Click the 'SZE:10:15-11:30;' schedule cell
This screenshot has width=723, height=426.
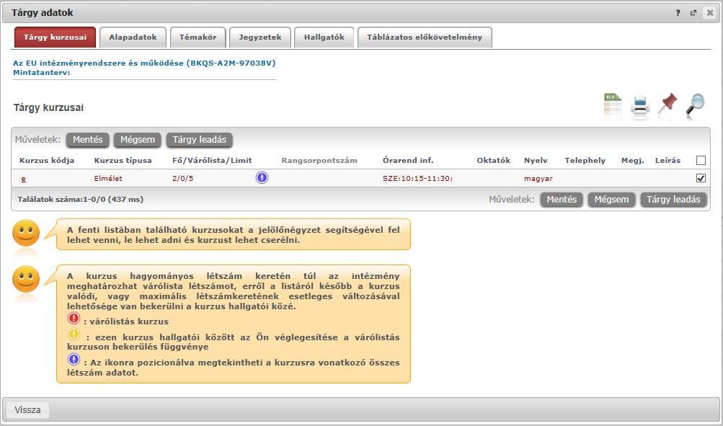[418, 179]
